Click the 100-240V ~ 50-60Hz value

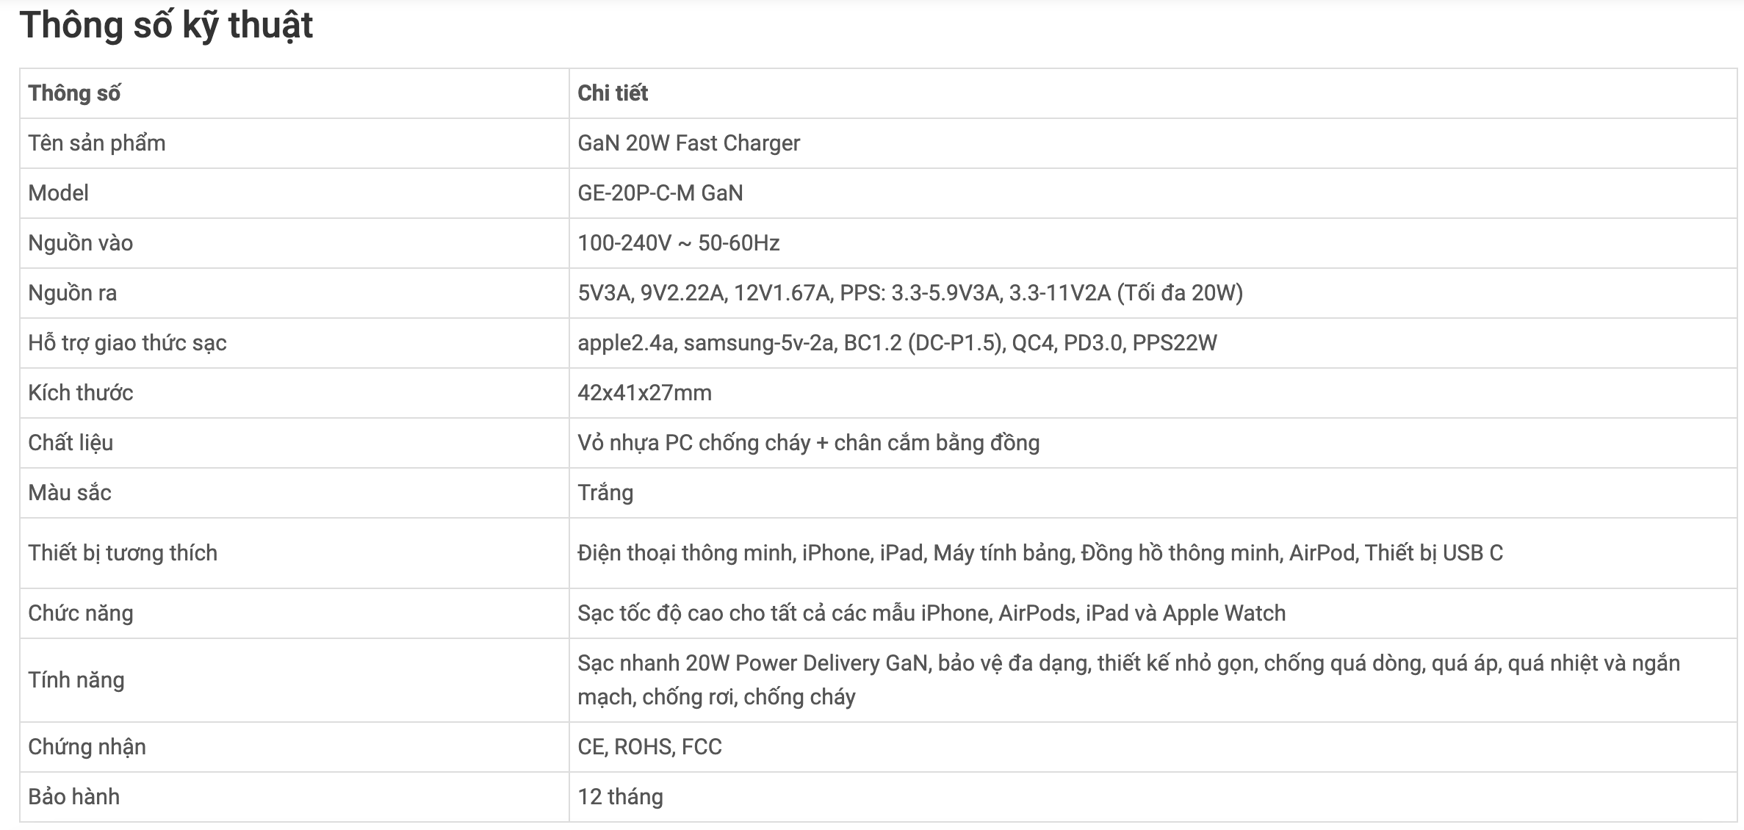click(x=679, y=243)
